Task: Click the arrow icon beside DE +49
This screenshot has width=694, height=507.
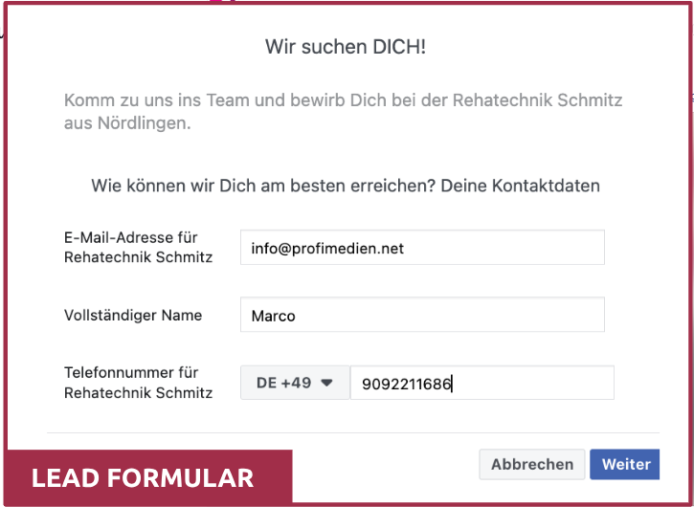Action: point(326,384)
